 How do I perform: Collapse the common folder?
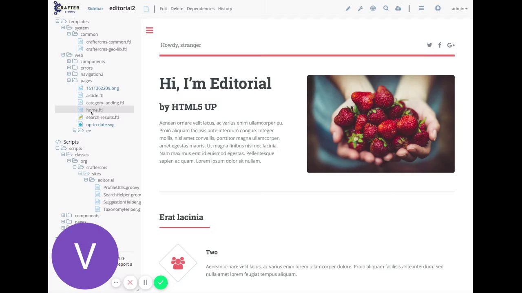point(69,34)
